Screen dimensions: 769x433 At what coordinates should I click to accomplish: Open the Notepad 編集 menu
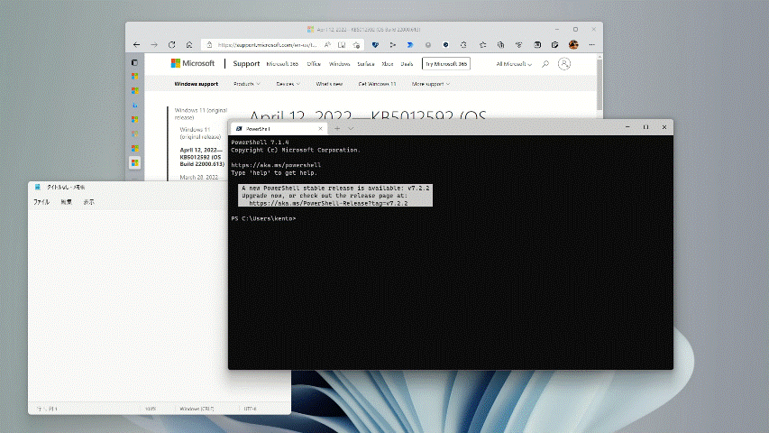[66, 202]
